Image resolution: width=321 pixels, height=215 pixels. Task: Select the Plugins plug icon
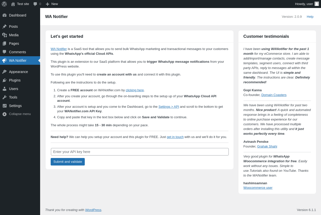[x=5, y=80]
